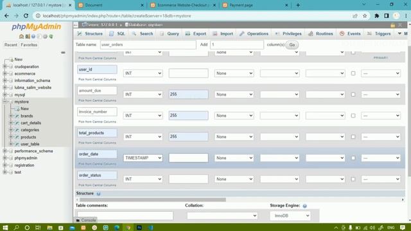Image resolution: width=411 pixels, height=231 pixels.
Task: Open new browser tab plus button
Action: tap(298, 5)
